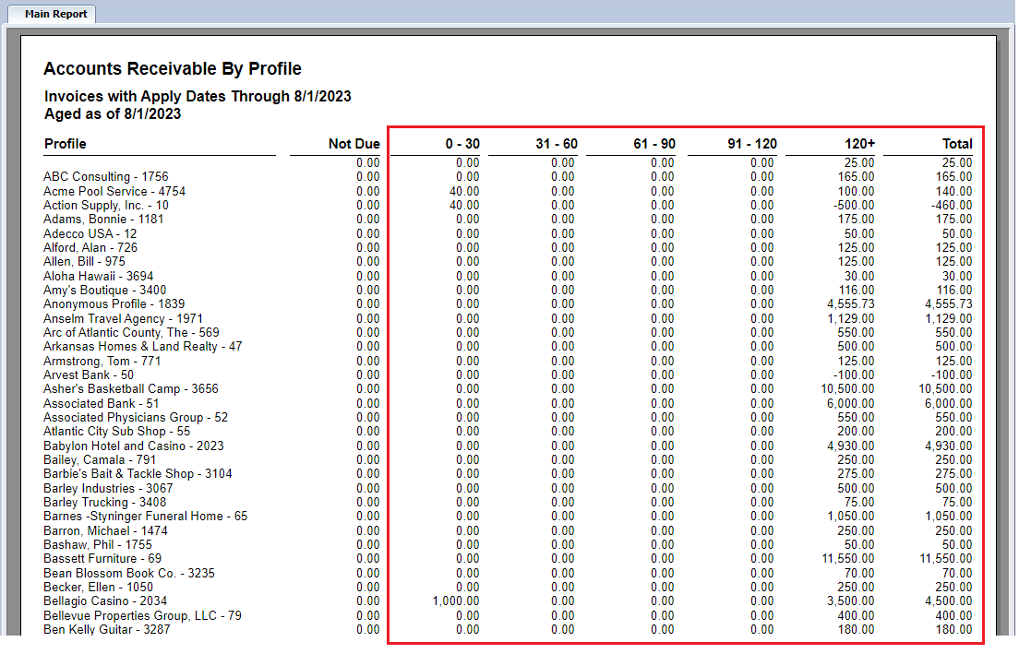Click Arvest Bank's -100.00 total
The width and height of the screenshot is (1019, 654).
pyautogui.click(x=953, y=375)
